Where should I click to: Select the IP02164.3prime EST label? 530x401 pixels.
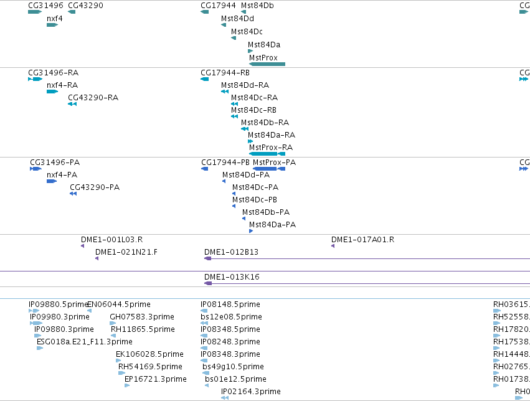point(251,392)
